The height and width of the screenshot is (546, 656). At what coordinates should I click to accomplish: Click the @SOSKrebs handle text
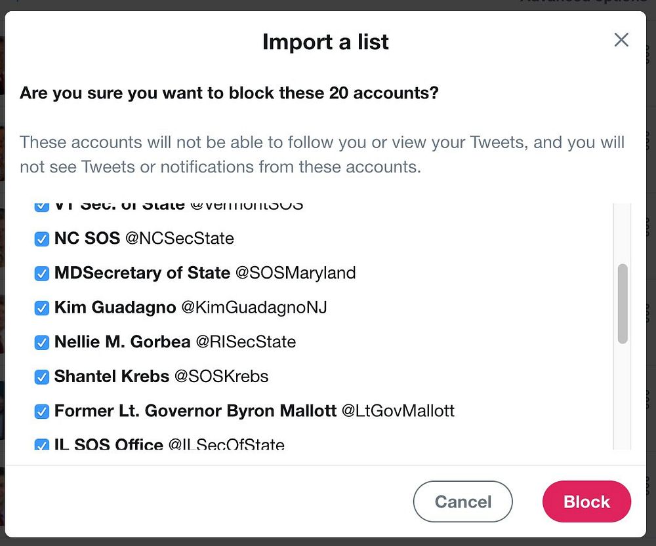(221, 377)
